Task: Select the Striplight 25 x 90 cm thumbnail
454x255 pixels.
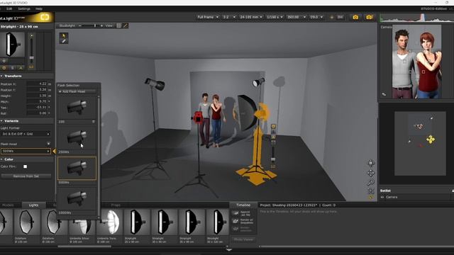Action: point(136,222)
